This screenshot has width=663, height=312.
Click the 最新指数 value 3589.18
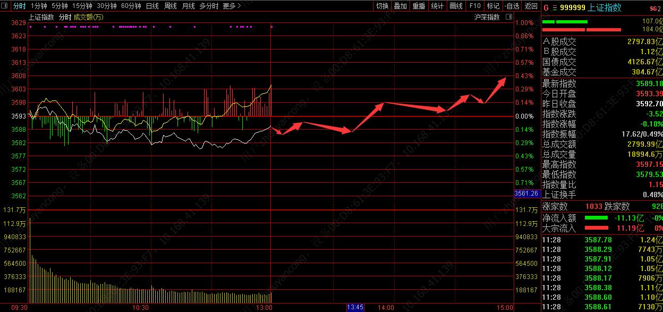pyautogui.click(x=649, y=84)
